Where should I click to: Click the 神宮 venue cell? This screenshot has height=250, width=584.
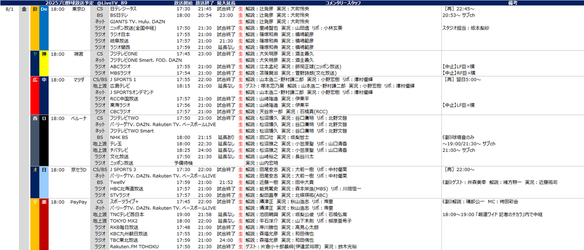tap(79, 54)
